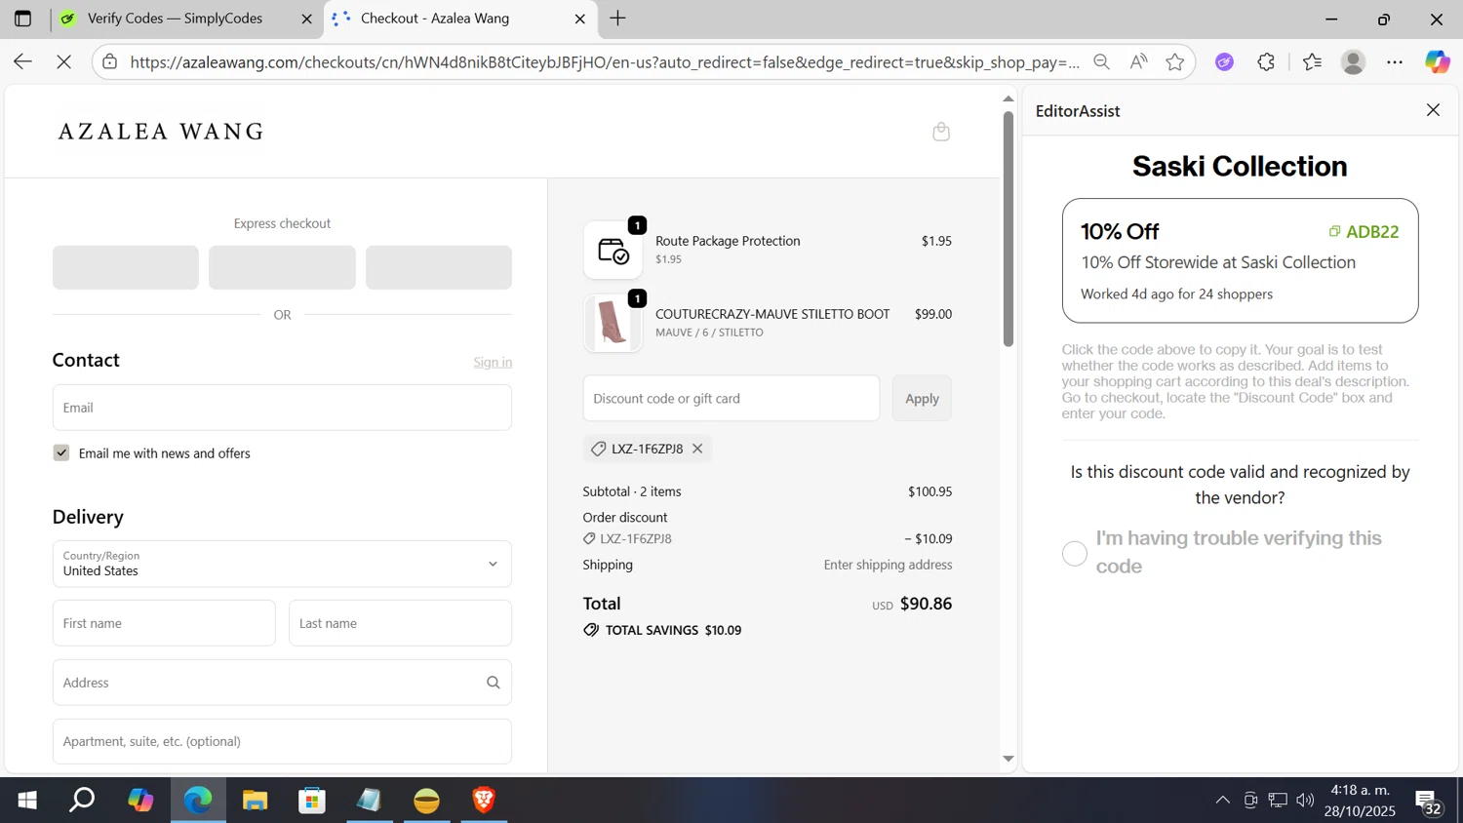The image size is (1463, 823).
Task: Close the Checkout - Azalea Wang tab
Action: point(580,19)
